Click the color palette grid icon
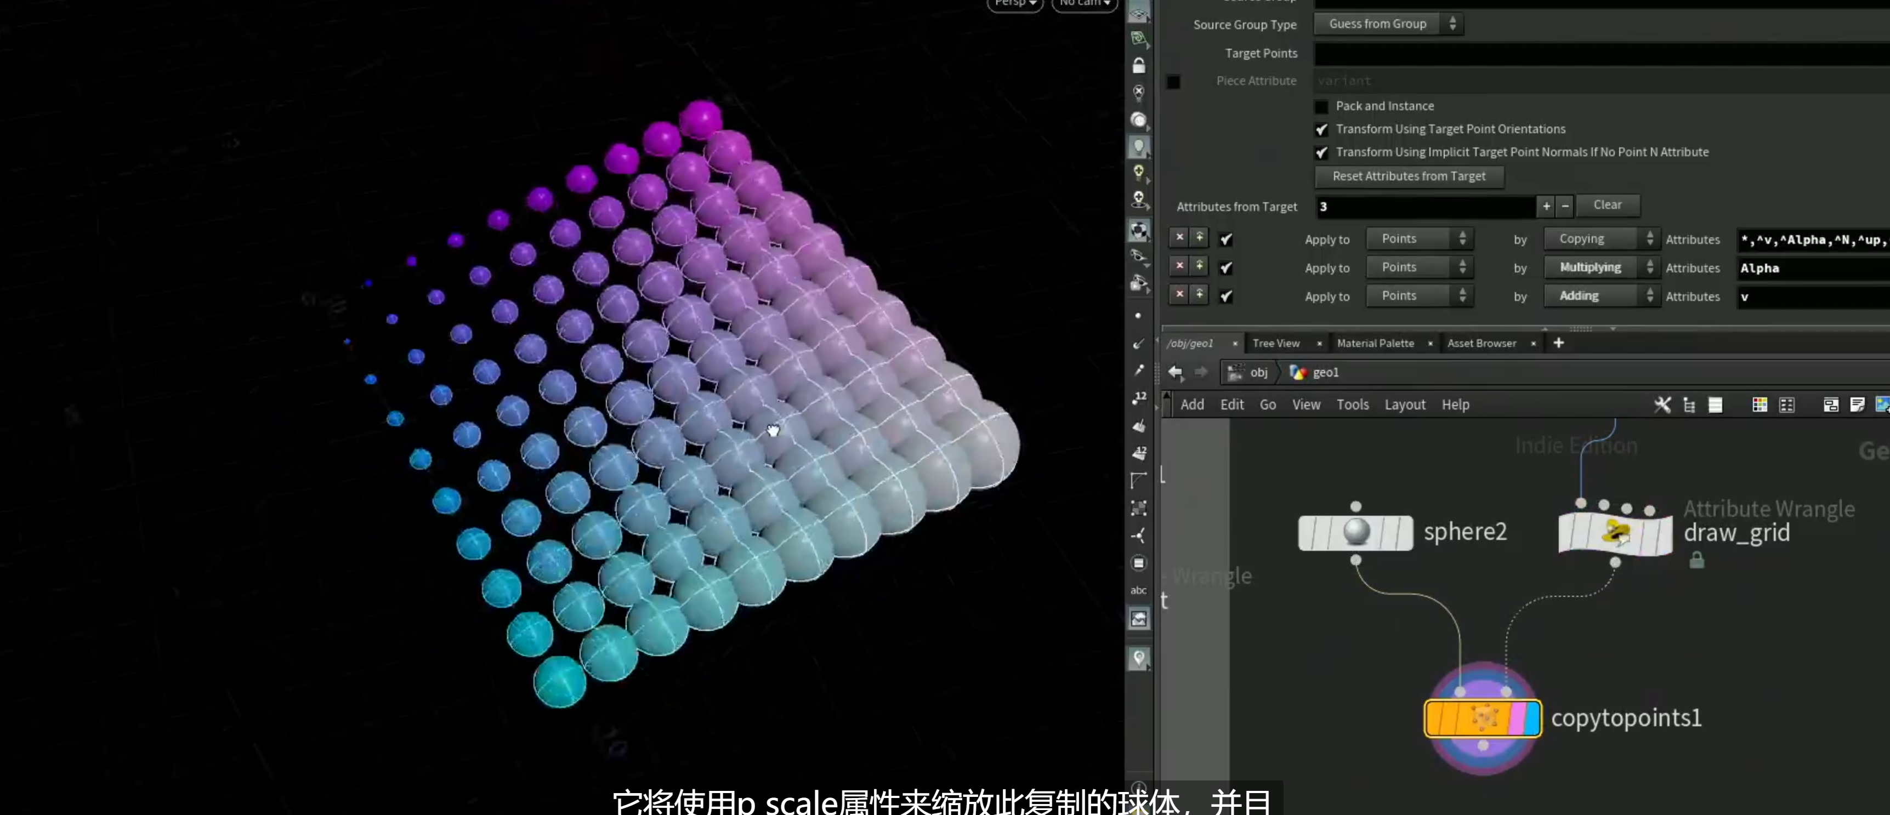 point(1760,405)
